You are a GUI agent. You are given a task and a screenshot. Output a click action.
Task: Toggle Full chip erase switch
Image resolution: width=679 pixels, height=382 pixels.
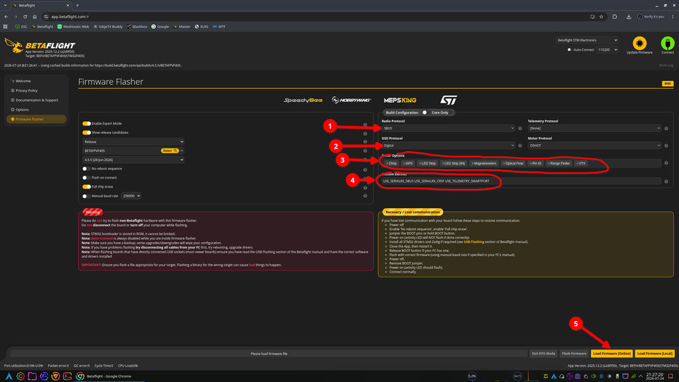[x=87, y=186]
